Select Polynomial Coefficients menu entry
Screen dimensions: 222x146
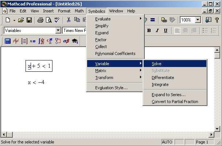point(115,54)
